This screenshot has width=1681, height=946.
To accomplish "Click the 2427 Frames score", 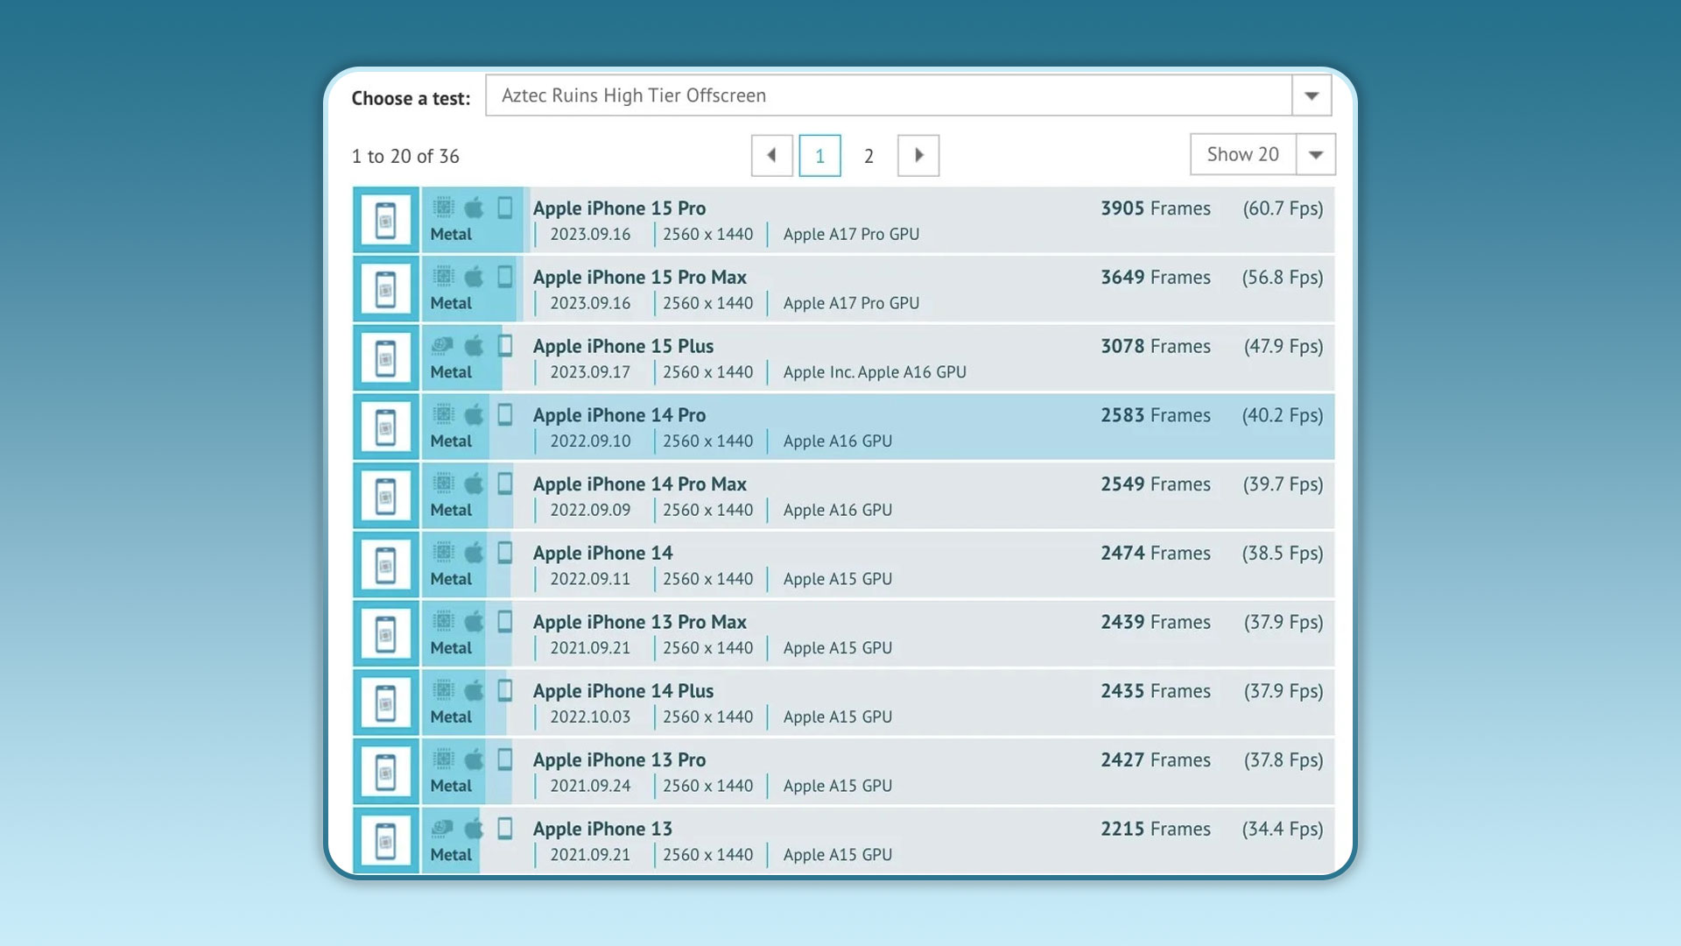I will click(x=1156, y=760).
